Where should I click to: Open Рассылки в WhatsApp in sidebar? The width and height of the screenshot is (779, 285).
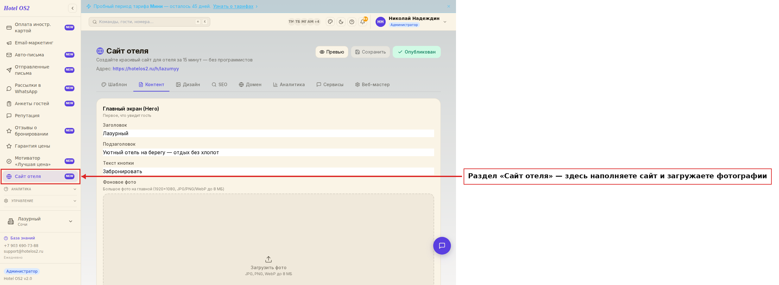click(x=40, y=88)
